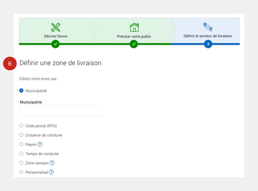Select Code postal (RTA) radio option
The height and width of the screenshot is (191, 258).
click(21, 126)
